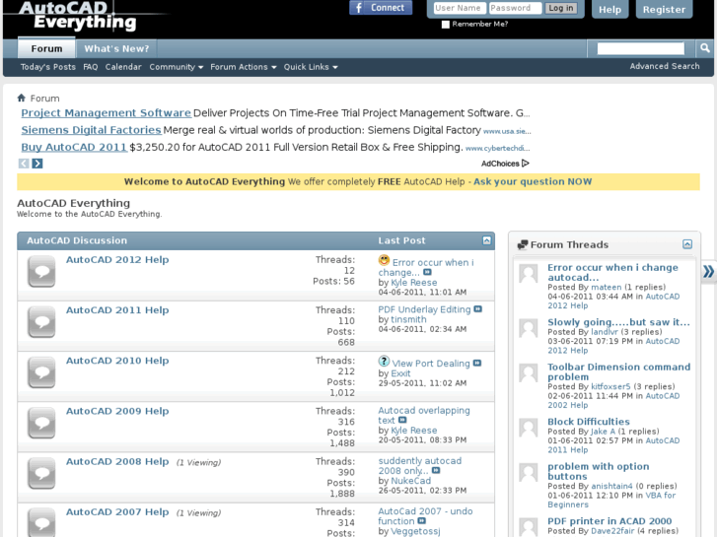This screenshot has width=717, height=537.
Task: Click the magnifier search icon
Action: [704, 48]
